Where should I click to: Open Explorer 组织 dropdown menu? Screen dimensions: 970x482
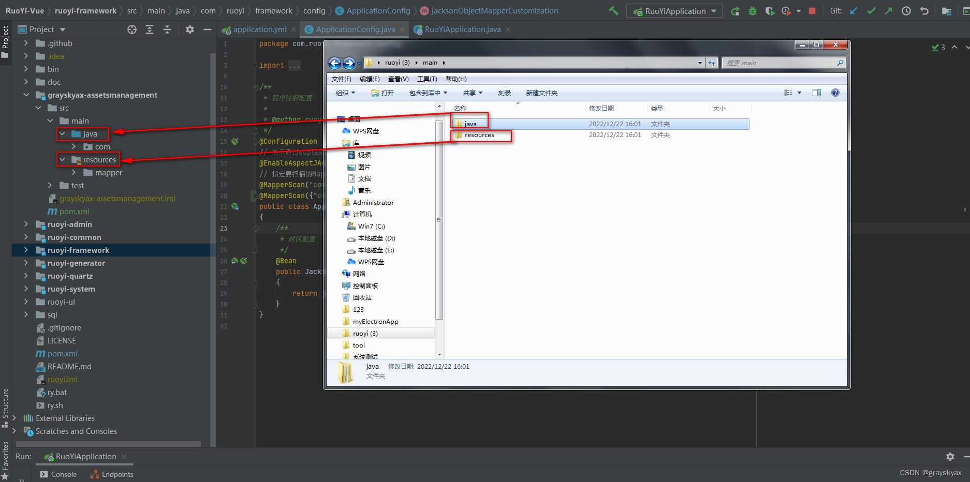[346, 93]
